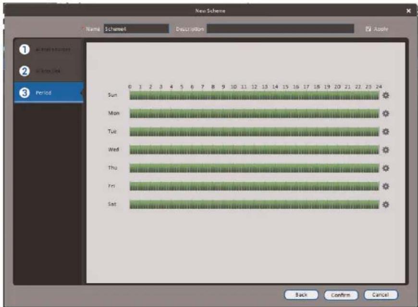This screenshot has height=307, width=418.
Task: Open period settings gear for Fri
Action: (385, 187)
